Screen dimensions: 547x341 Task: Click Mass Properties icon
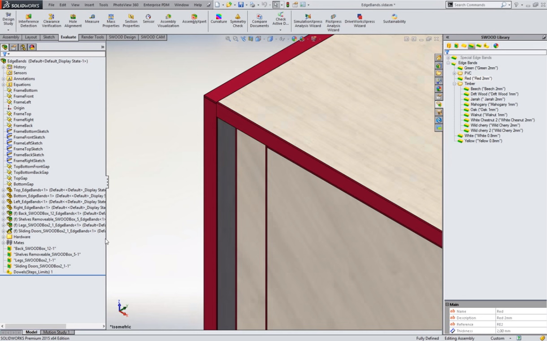pos(111,21)
